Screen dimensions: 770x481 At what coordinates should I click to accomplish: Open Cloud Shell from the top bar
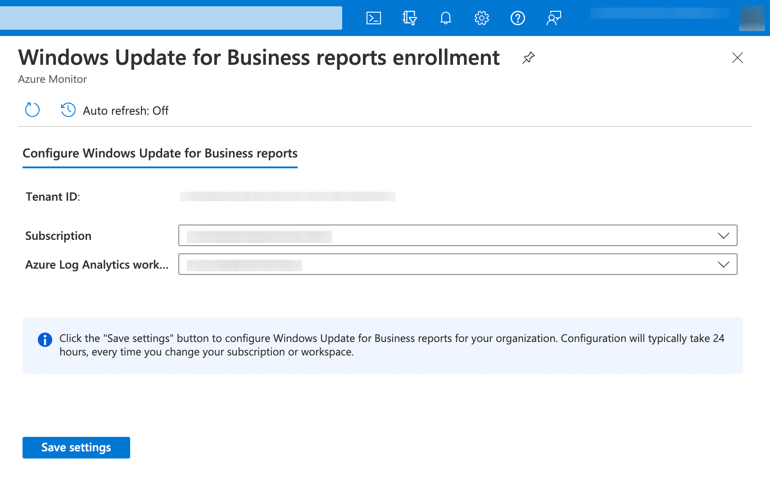pos(374,18)
